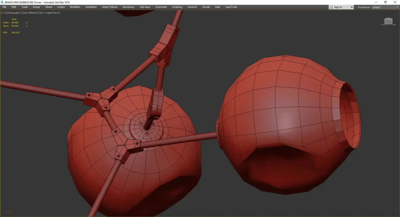The width and height of the screenshot is (400, 217).
Task: Open the Content menu
Action: pos(192,7)
